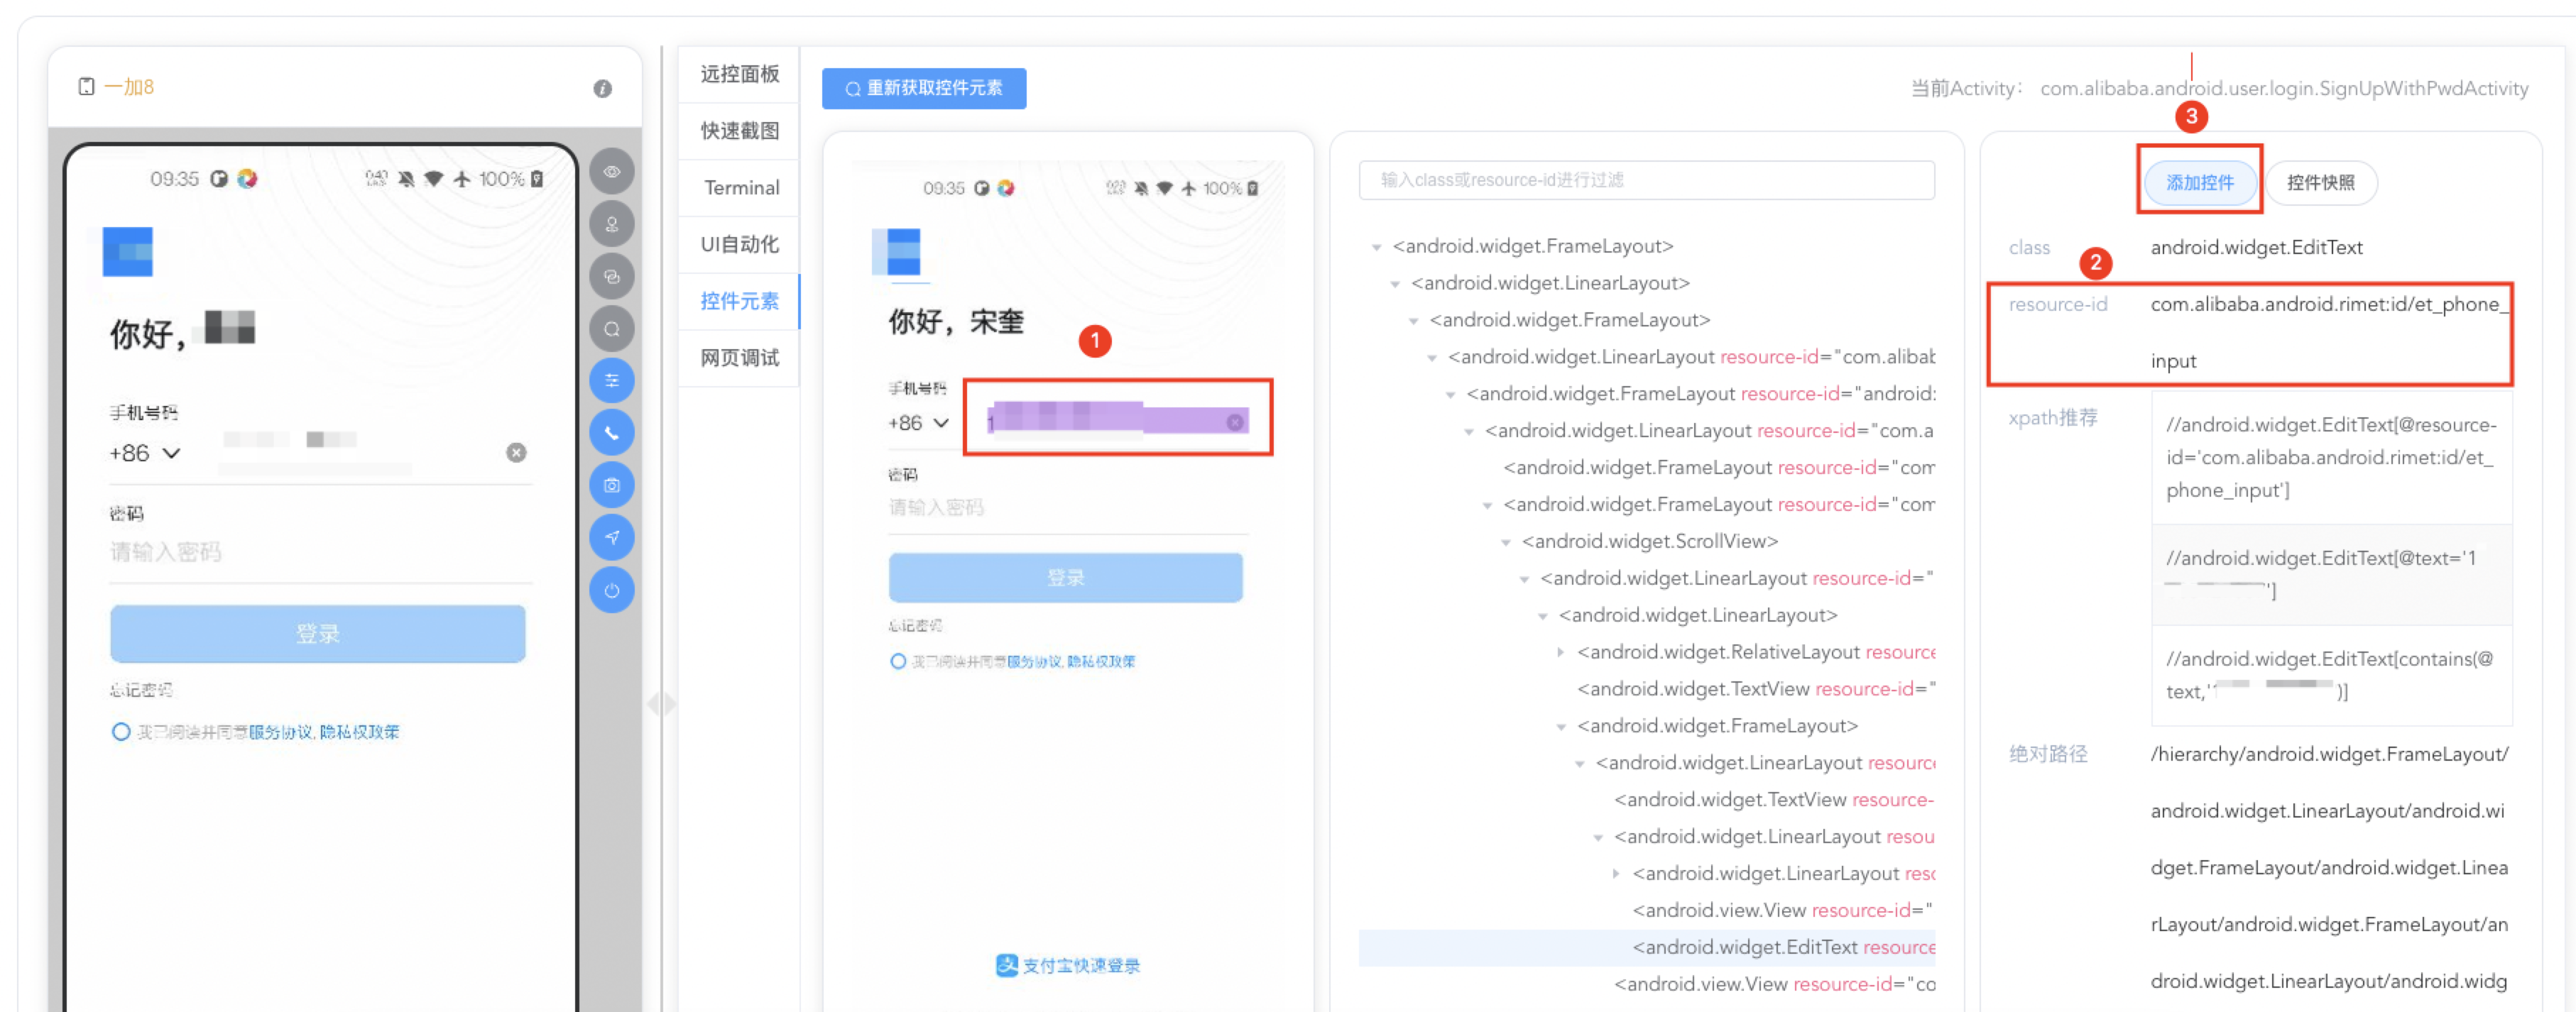
Task: Click the overlapping squares icon beside the phone
Action: [x=612, y=277]
